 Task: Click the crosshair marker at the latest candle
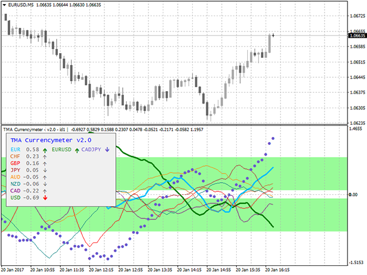click(273, 36)
